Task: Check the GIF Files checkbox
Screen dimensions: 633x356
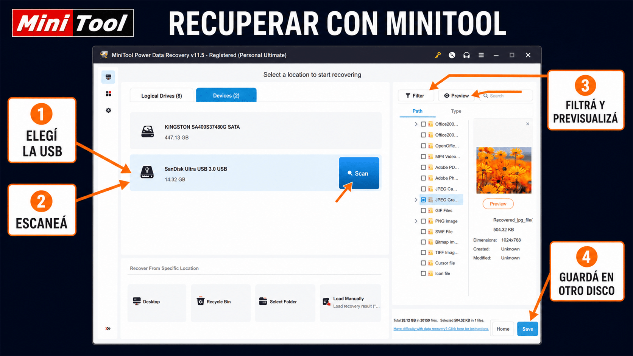Action: (423, 210)
